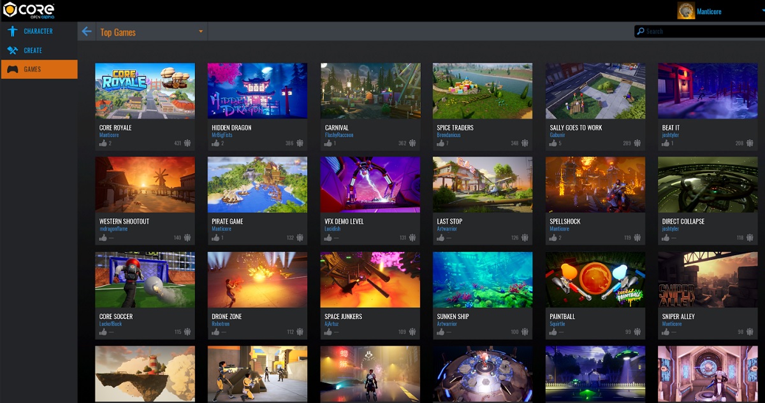The width and height of the screenshot is (765, 403).
Task: Click the Western Shootout title text
Action: tap(124, 222)
